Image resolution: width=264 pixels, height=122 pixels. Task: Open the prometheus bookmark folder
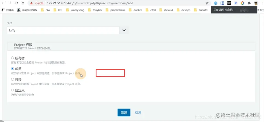(x=116, y=10)
